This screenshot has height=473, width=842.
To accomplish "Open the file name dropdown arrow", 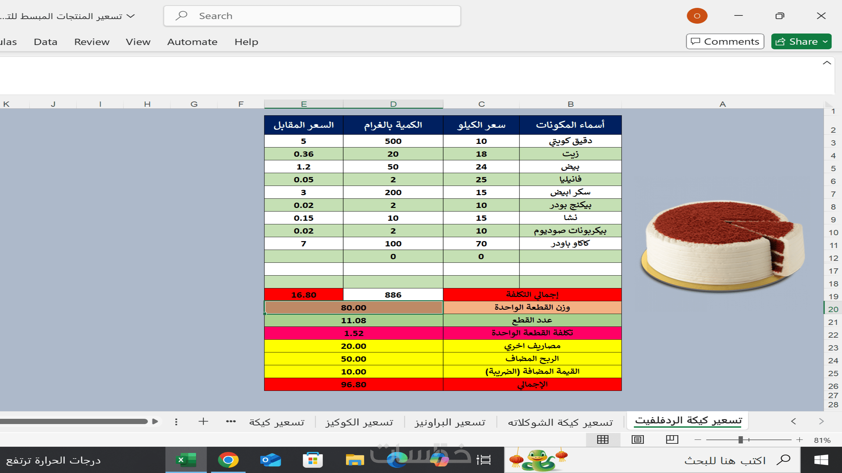I will click(x=131, y=16).
